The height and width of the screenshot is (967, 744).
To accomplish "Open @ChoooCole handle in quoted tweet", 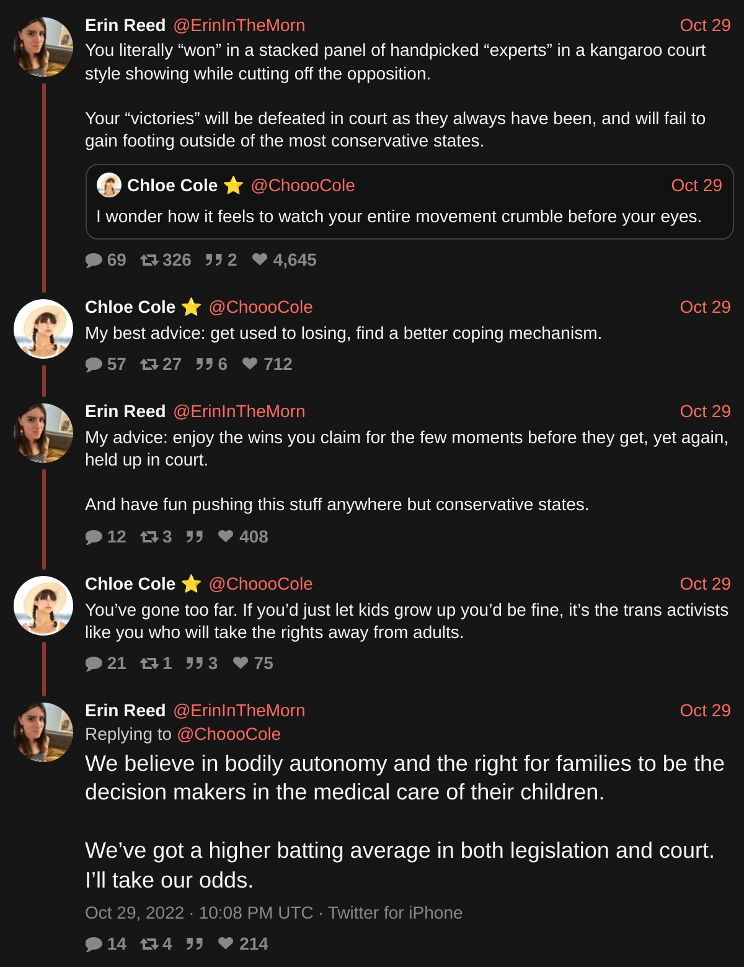I will point(303,186).
